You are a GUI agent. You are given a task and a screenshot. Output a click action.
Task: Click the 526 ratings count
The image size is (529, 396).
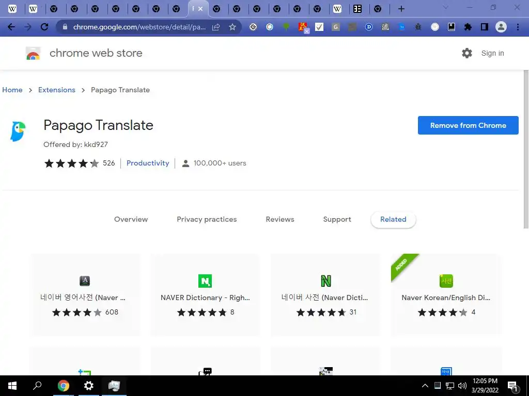[108, 163]
